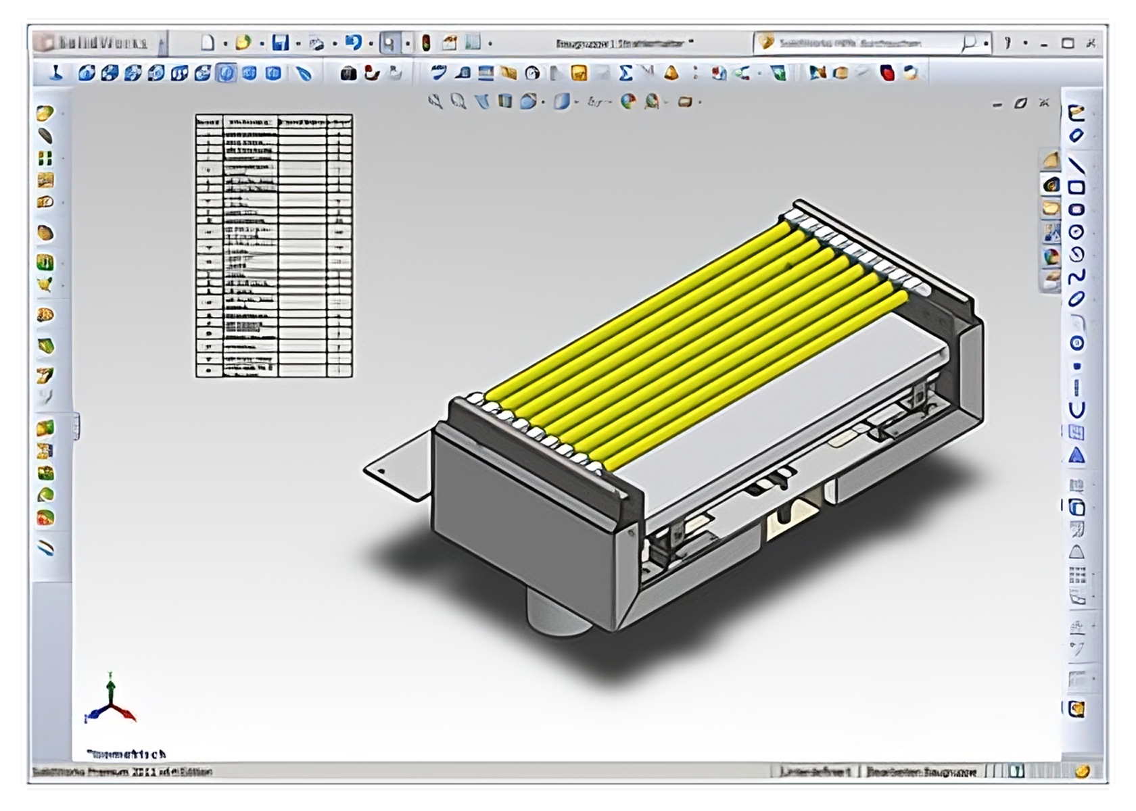
Task: Click the Help question mark button
Action: tap(1008, 43)
